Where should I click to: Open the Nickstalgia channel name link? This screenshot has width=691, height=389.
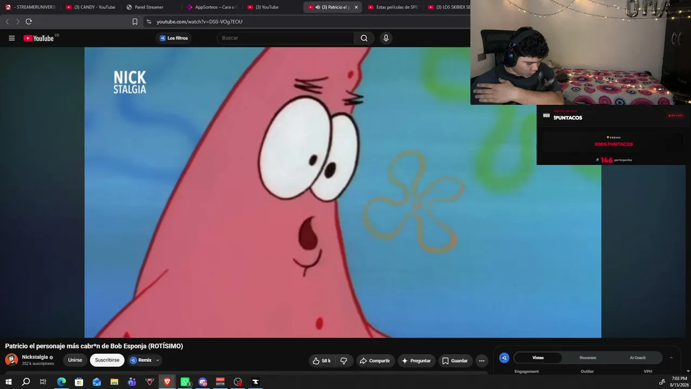click(x=35, y=357)
